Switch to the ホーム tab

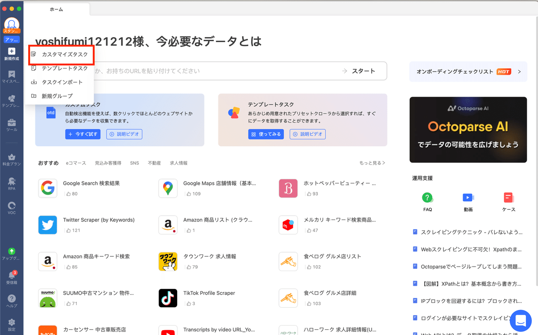point(56,9)
